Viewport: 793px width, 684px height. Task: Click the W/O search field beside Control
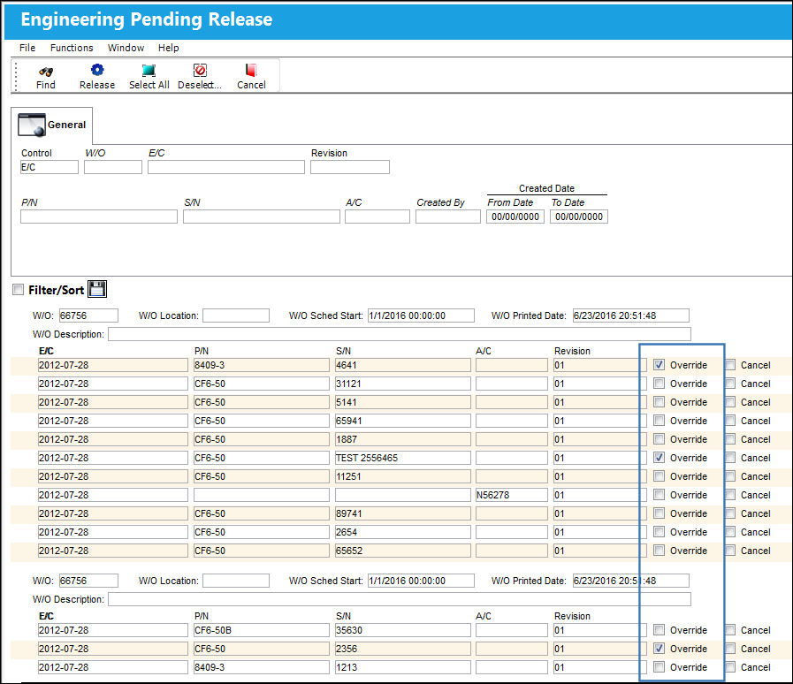click(113, 167)
